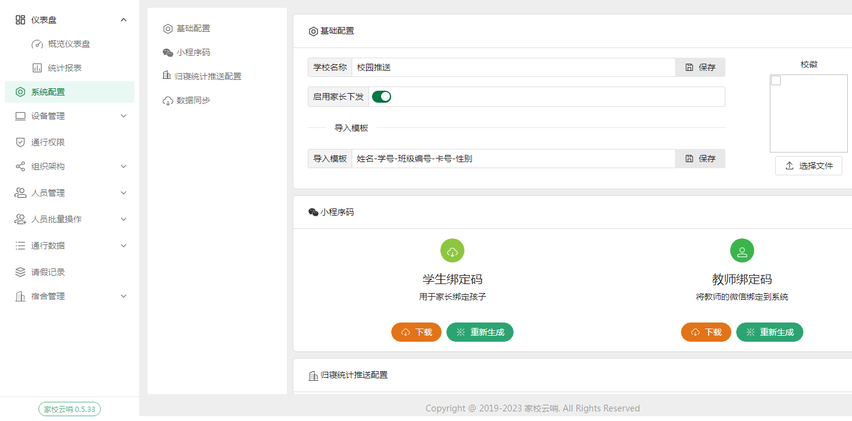Expand the 设备管理 menu
Screen dimensions: 852x421
point(124,116)
